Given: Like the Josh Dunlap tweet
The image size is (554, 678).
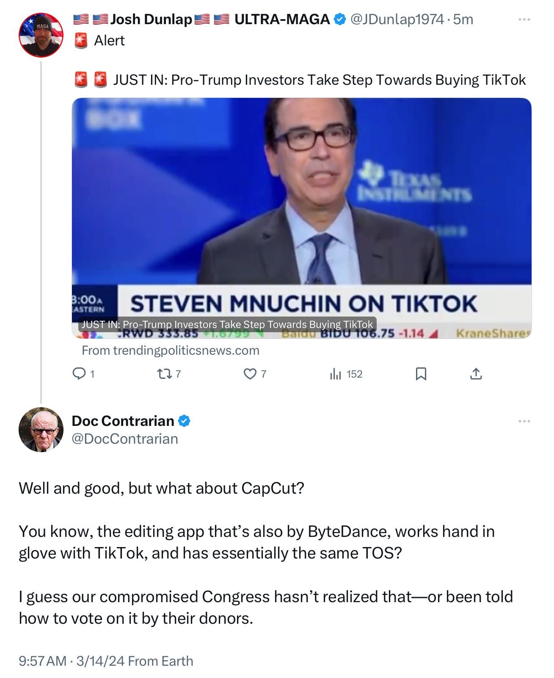Looking at the screenshot, I should pyautogui.click(x=250, y=374).
